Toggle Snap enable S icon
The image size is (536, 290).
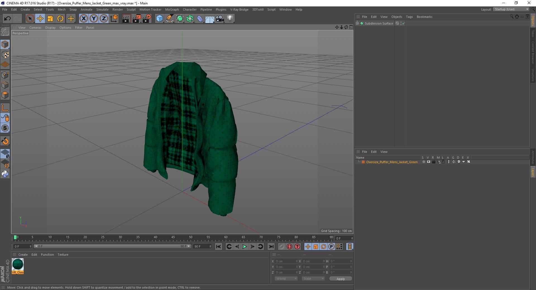[x=5, y=128]
